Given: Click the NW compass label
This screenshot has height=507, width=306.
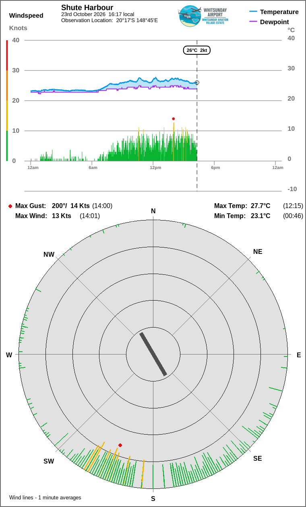Looking at the screenshot, I should [49, 255].
